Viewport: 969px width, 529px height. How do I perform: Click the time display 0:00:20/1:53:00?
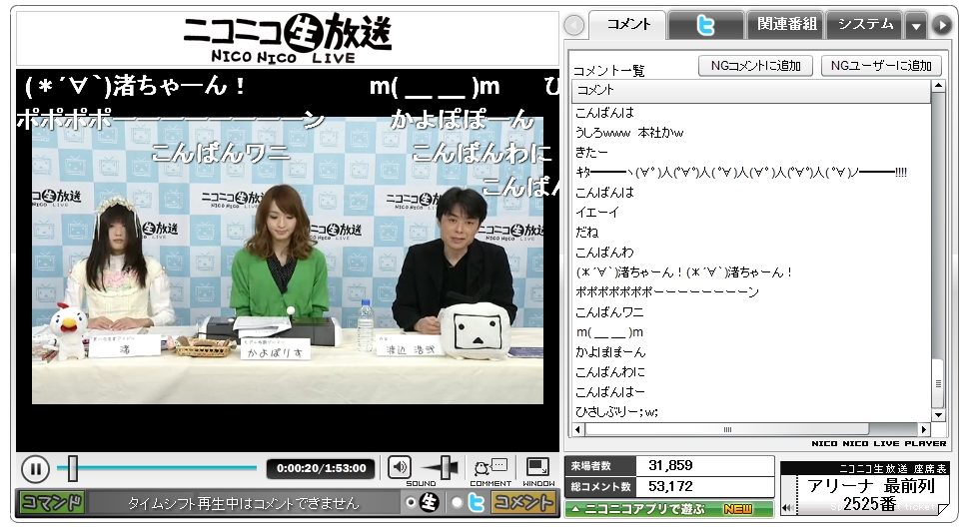pyautogui.click(x=322, y=468)
